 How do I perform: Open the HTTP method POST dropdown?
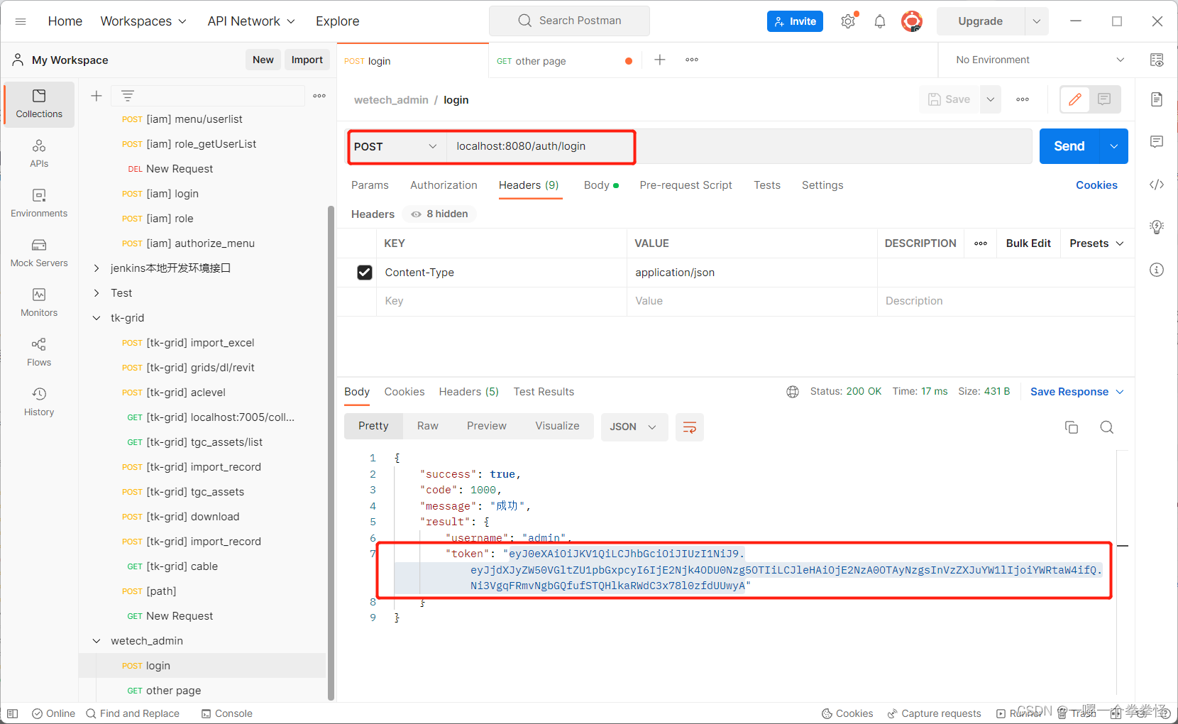[x=396, y=146]
